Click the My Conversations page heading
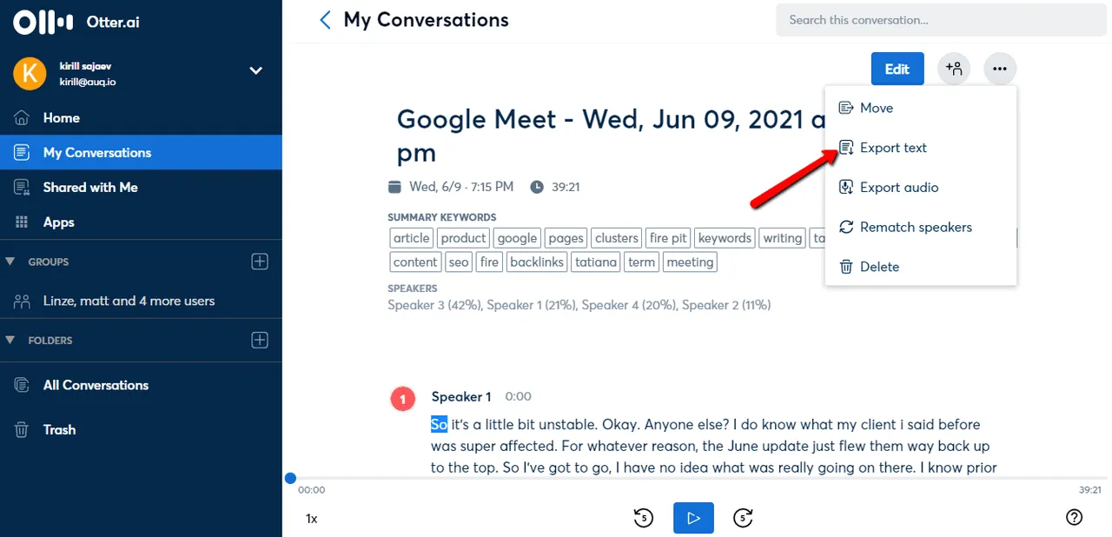Image resolution: width=1112 pixels, height=537 pixels. coord(426,19)
